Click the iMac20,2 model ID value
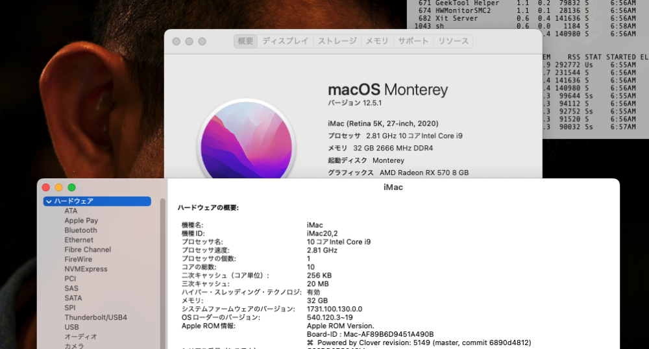This screenshot has width=649, height=349. click(x=322, y=234)
